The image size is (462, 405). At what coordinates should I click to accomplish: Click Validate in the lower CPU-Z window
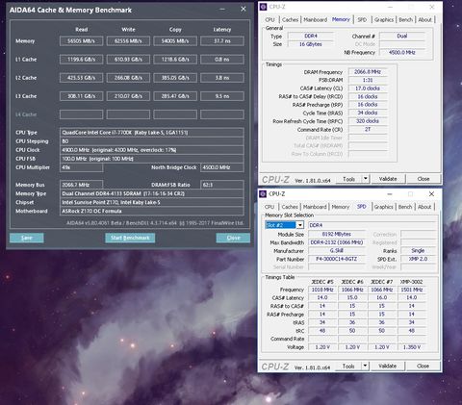[x=387, y=367]
